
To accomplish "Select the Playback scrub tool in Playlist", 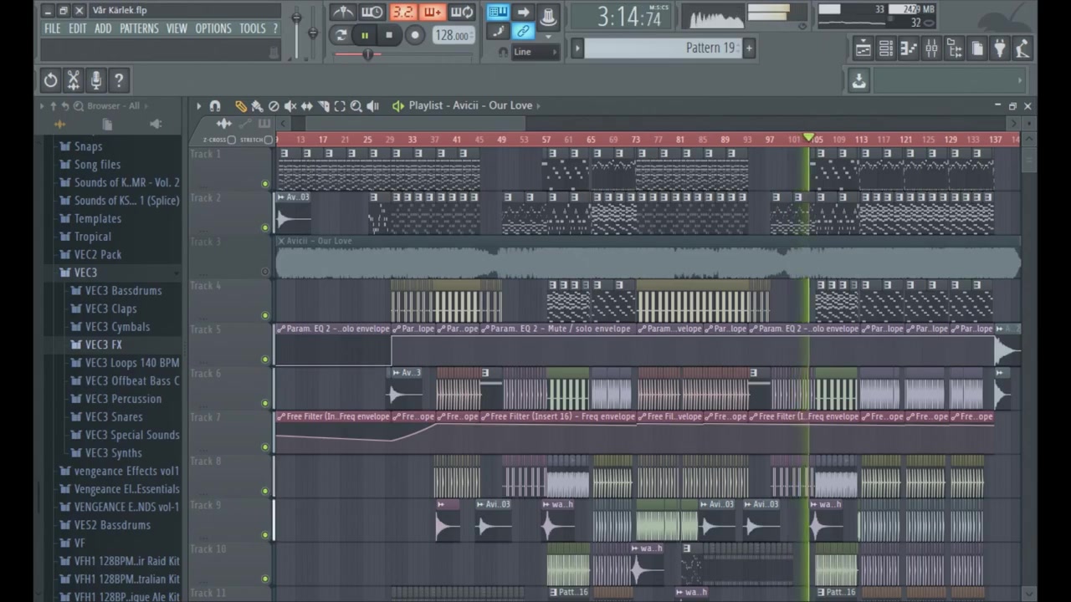I will click(373, 106).
